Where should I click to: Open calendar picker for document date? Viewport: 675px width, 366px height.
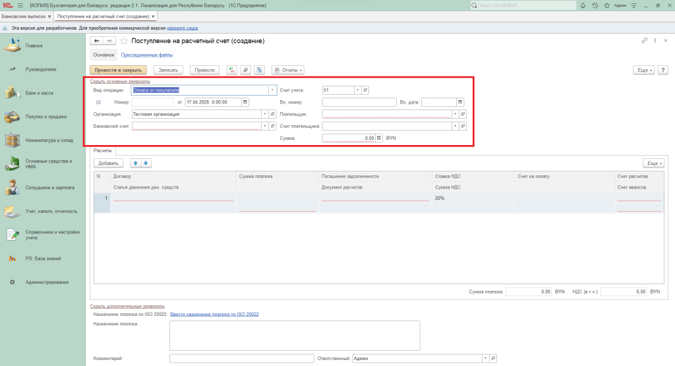245,102
